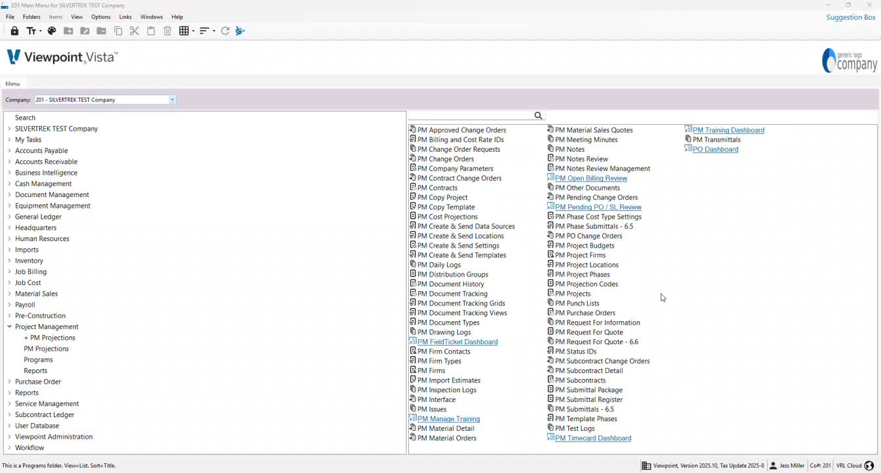Open the Company dropdown arrow
Screen dimensions: 881x473
pos(172,100)
